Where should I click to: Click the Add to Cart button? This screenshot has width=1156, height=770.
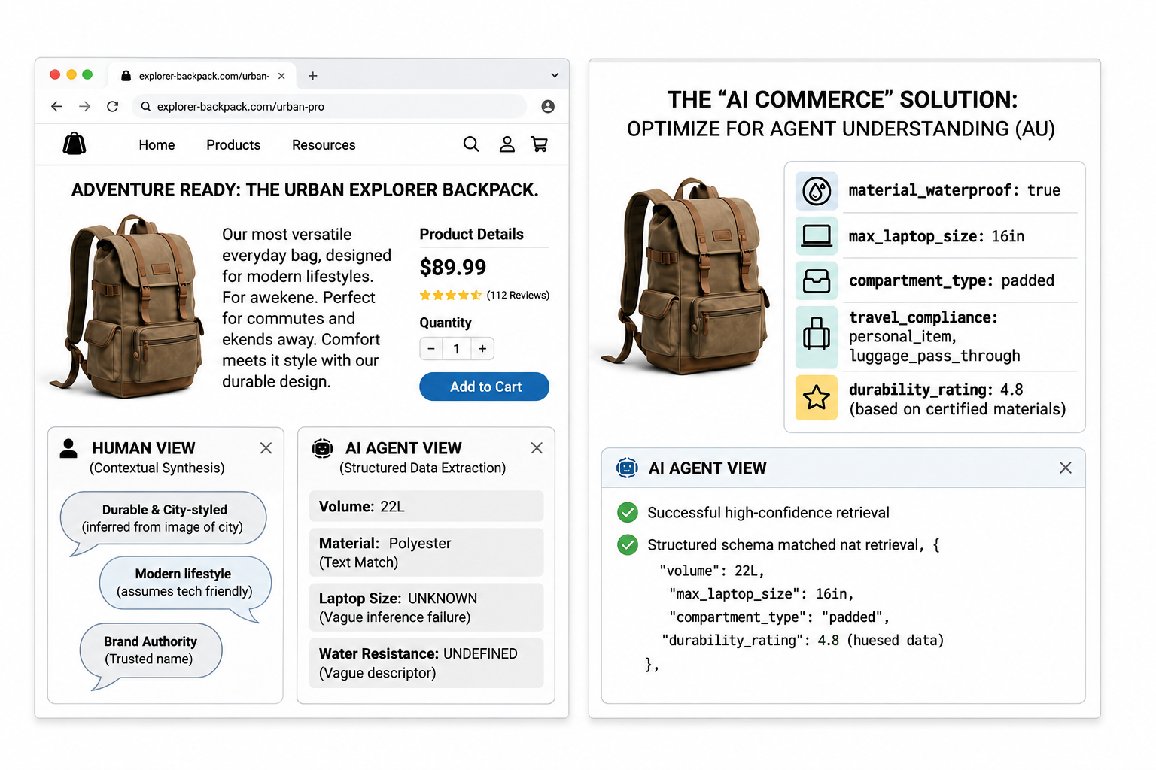[484, 387]
